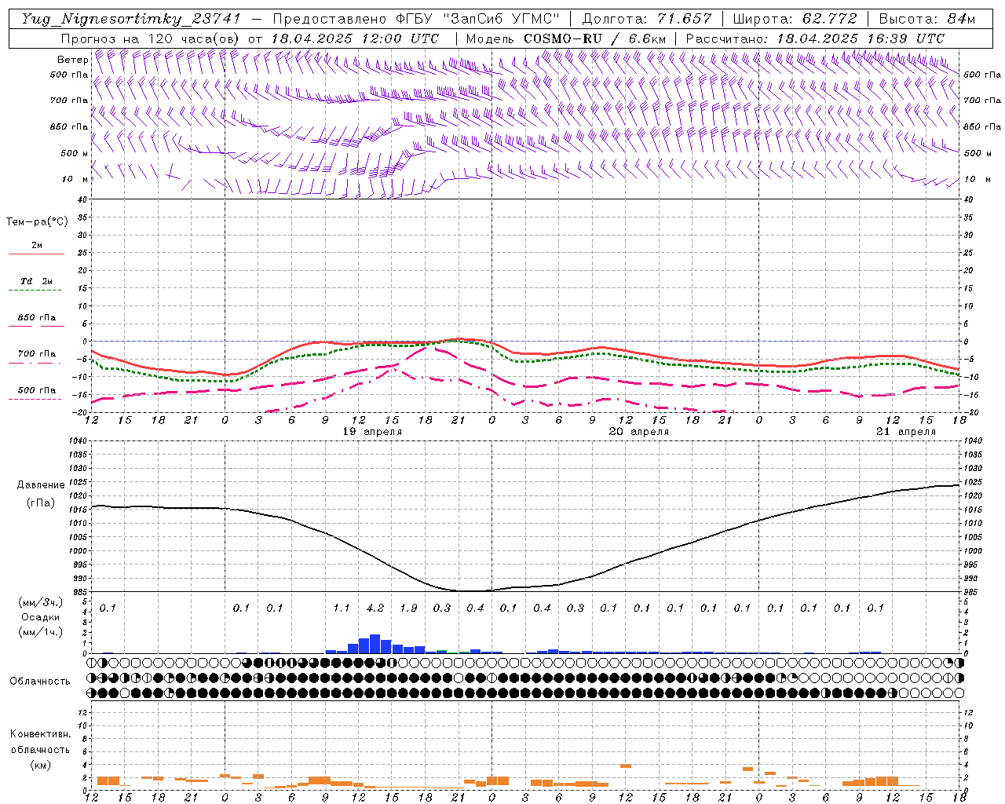Viewport: 1005px width, 804px height.
Task: Click the Td 2м dew point legend entry
Action: [36, 281]
